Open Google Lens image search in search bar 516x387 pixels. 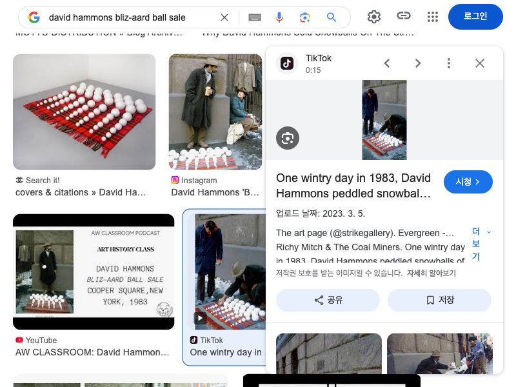[x=304, y=17]
